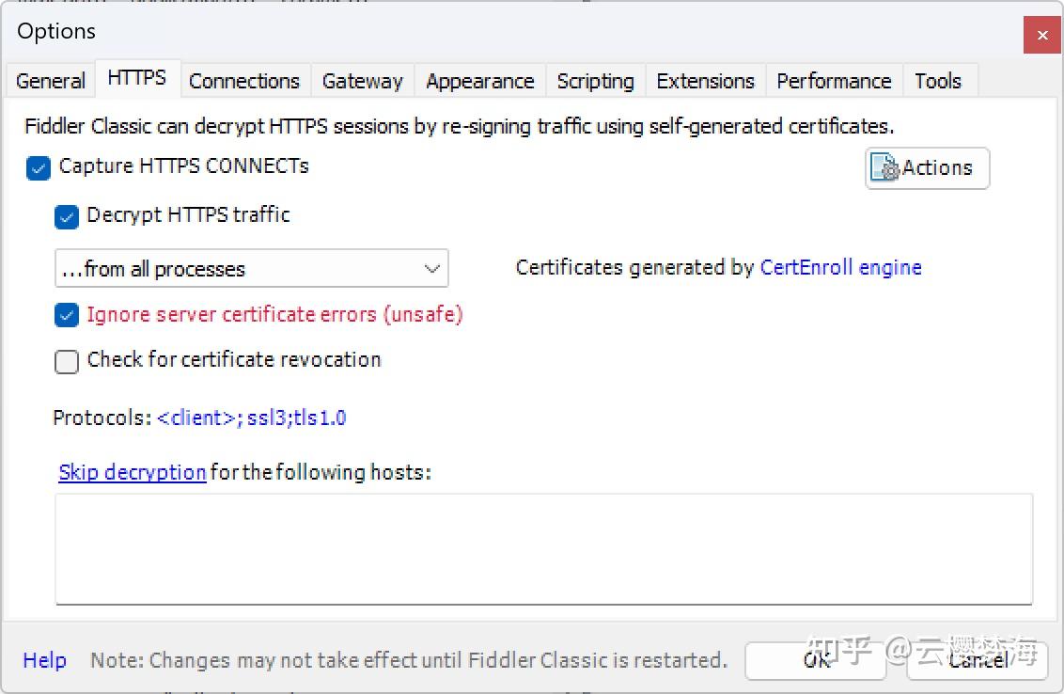Open the Scripting tab
This screenshot has width=1064, height=694.
click(595, 81)
